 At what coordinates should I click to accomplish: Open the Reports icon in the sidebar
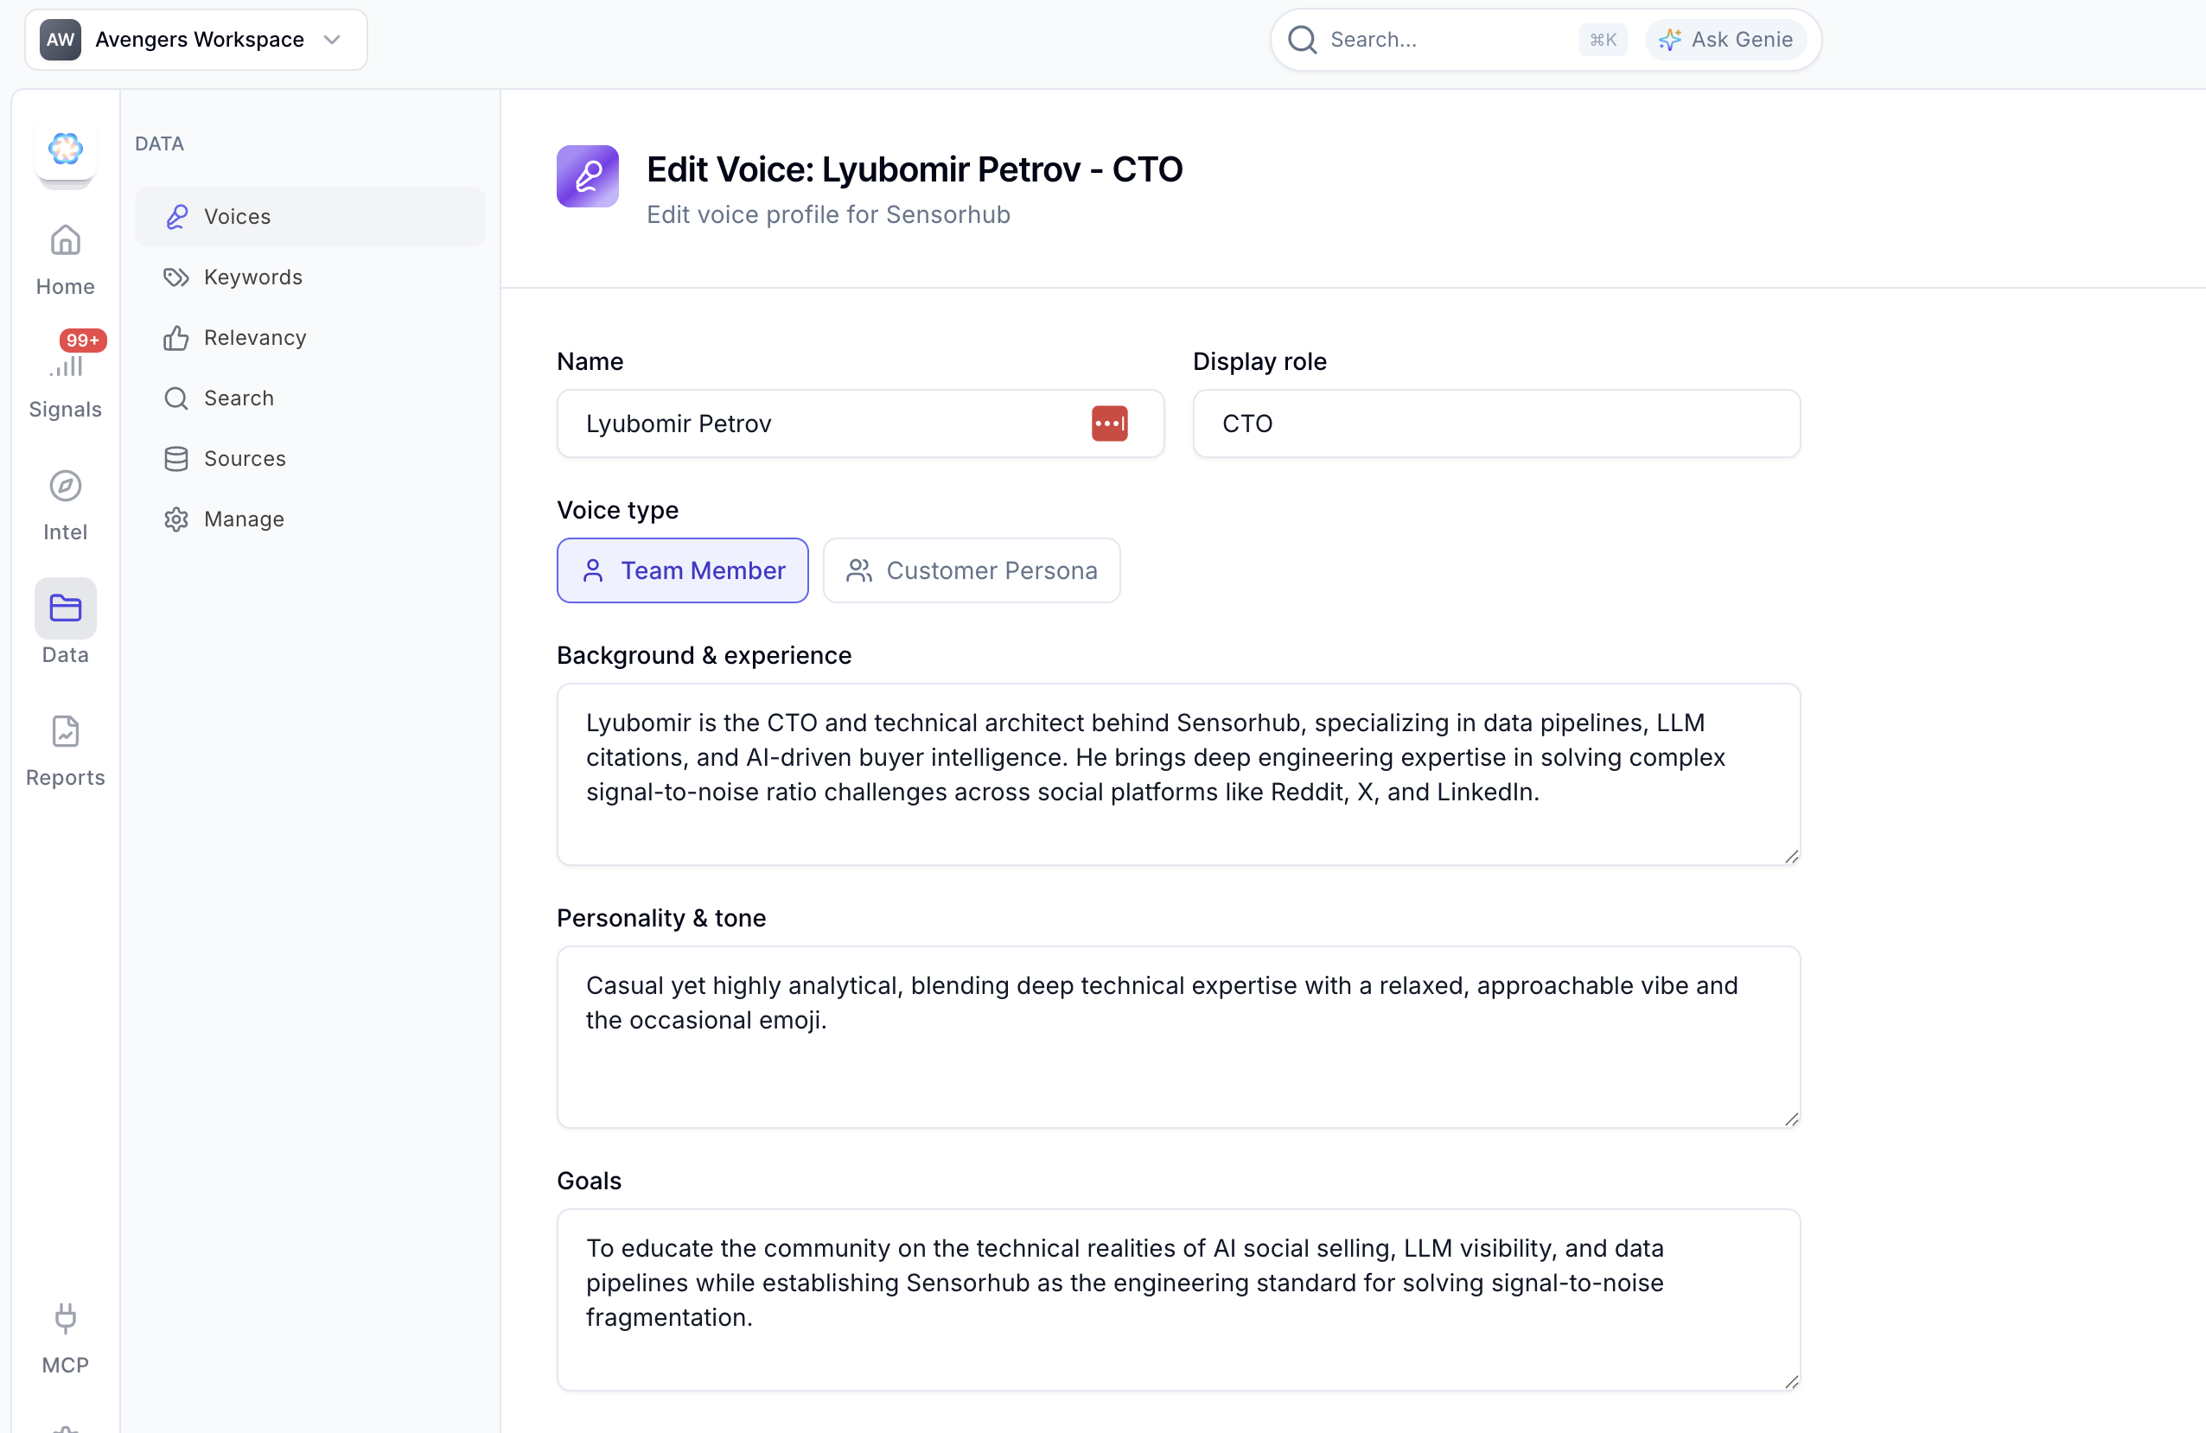[64, 731]
